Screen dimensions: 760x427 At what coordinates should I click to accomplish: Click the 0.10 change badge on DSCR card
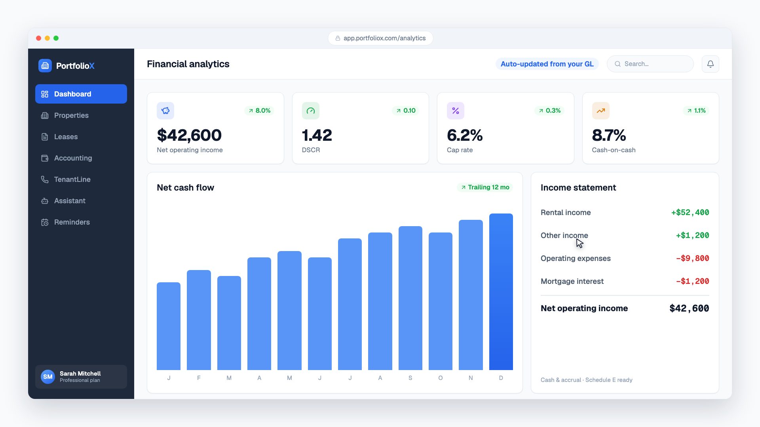(x=406, y=111)
